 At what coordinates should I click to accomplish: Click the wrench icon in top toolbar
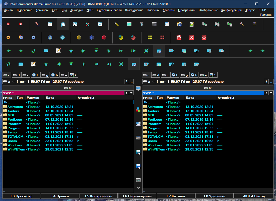116,24
